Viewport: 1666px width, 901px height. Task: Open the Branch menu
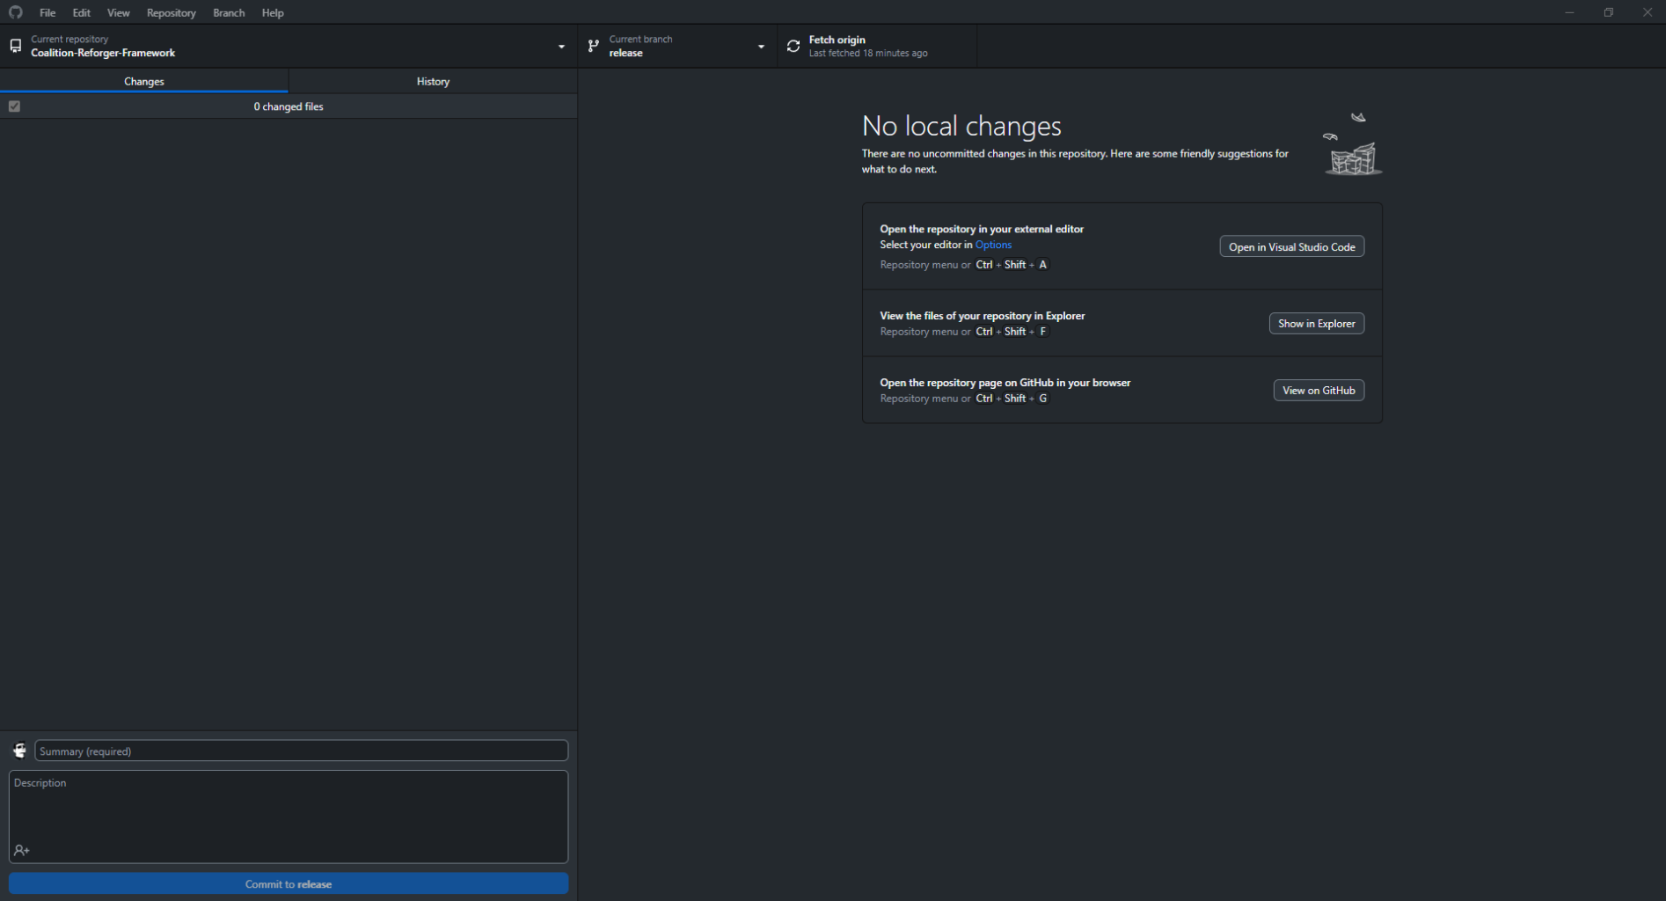tap(229, 12)
